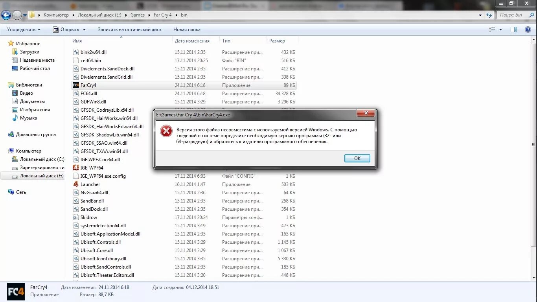Open the view options dropdown arrow
537x302 pixels.
pos(500,29)
